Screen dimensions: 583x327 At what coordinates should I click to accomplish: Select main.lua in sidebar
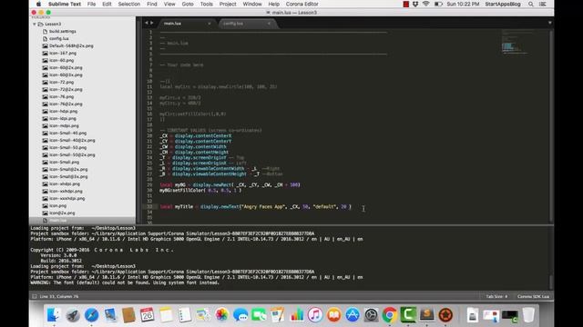pos(57,220)
